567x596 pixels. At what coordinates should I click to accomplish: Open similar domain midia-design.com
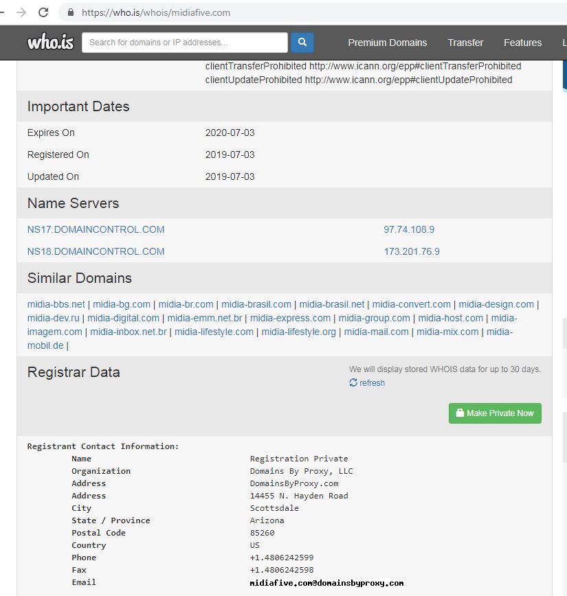(496, 304)
